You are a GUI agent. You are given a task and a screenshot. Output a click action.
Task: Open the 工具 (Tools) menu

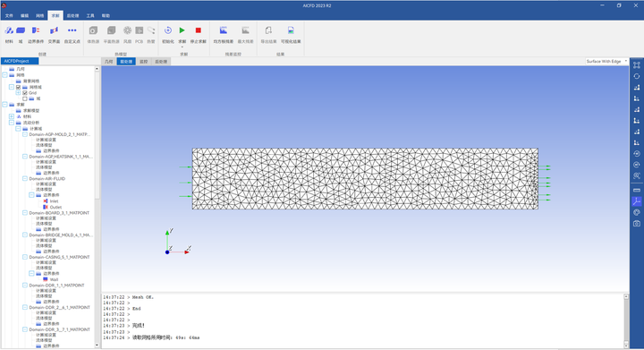pos(90,15)
